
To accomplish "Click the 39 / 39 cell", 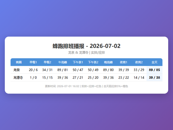I will pos(124,70).
